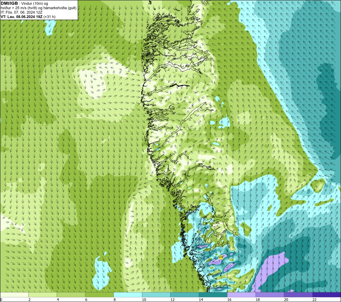Pick the 18–20 m/s medium purple swatch
The height and width of the screenshot is (302, 341).
(270, 295)
